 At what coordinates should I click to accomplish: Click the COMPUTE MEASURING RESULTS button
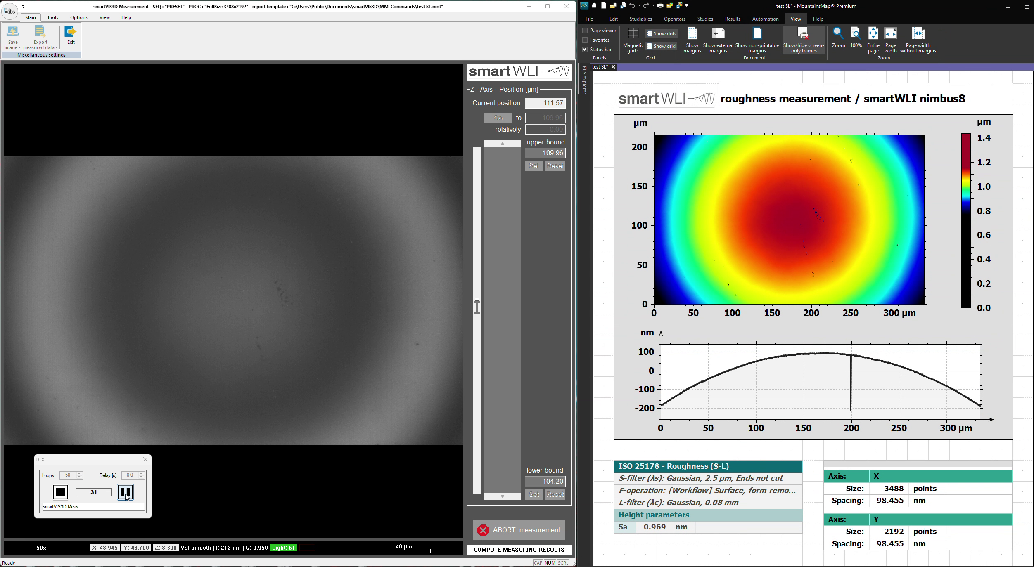click(519, 550)
